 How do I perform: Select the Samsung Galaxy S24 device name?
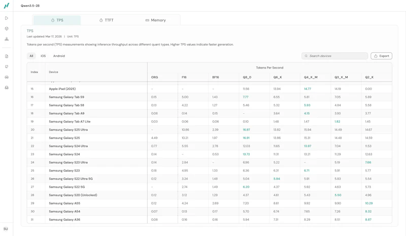64,154
